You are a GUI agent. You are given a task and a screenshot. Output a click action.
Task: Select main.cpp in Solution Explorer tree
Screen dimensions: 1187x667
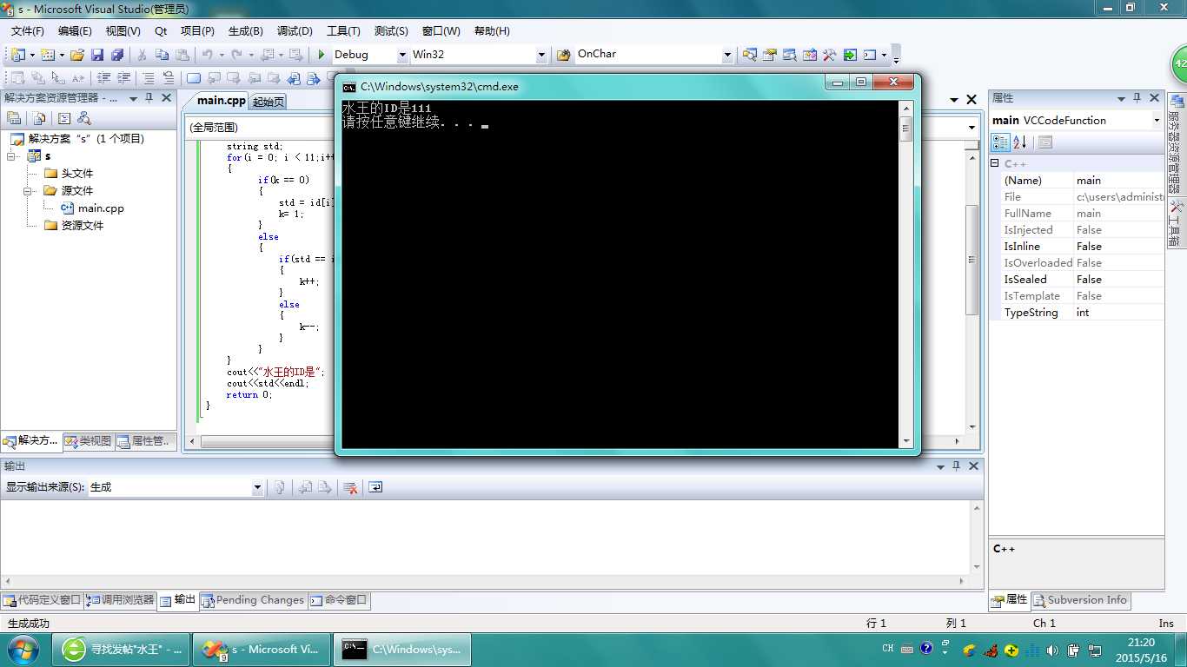92,208
